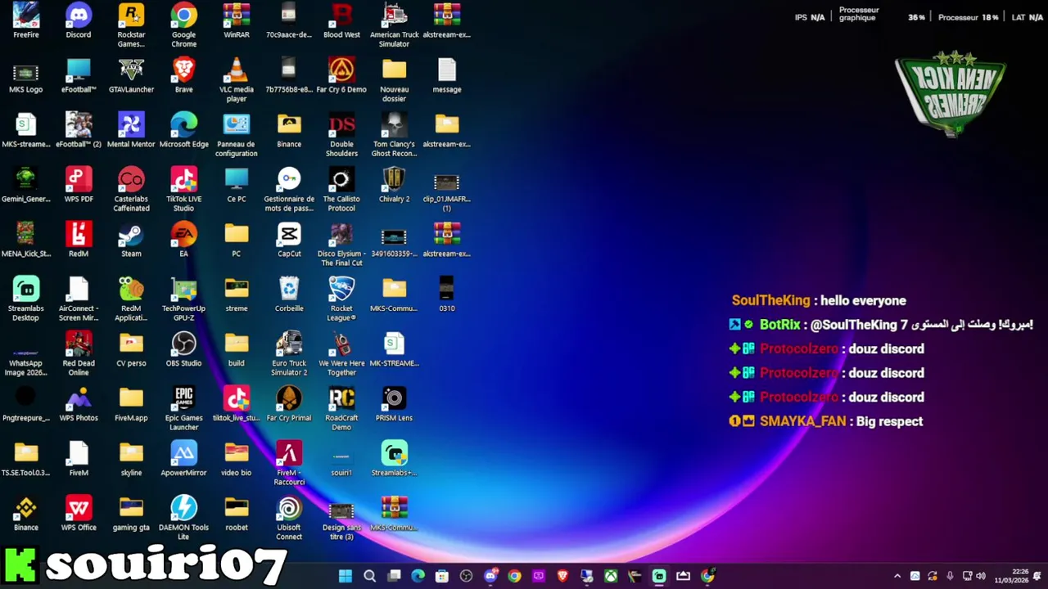1048x589 pixels.
Task: Open Rockstar Games launcher shortcut
Action: [131, 25]
